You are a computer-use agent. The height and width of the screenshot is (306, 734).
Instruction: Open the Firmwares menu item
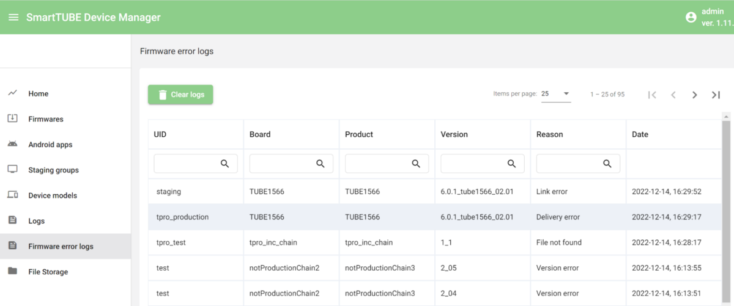(x=65, y=119)
